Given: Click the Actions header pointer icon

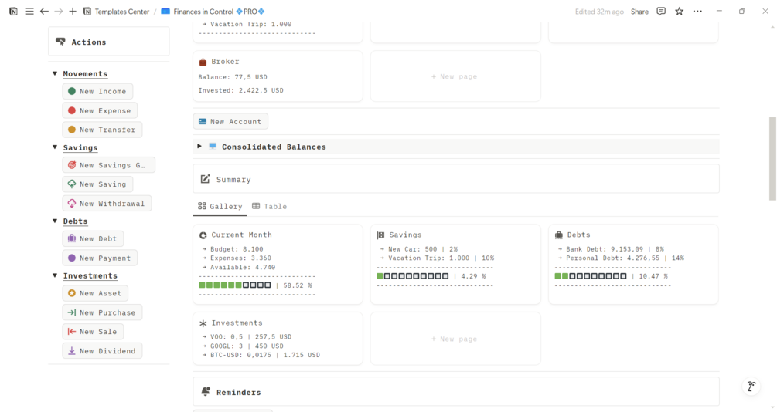Looking at the screenshot, I should point(60,42).
